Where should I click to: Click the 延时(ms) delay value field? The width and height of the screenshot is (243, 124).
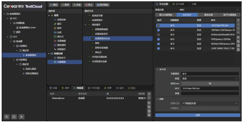pos(210,84)
